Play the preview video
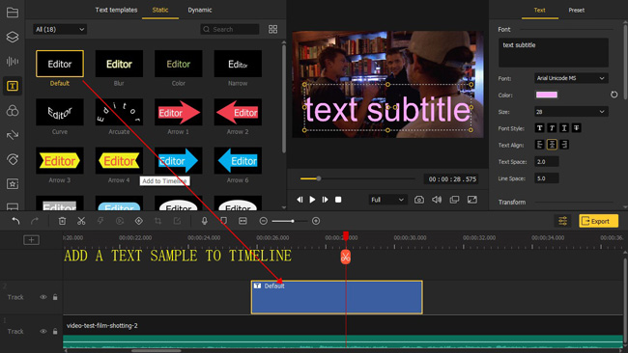Screen dimensions: 628x353 [312, 200]
